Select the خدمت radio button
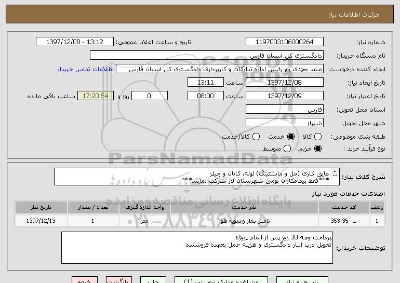Viewport: 400px width, 283px height. pyautogui.click(x=290, y=137)
